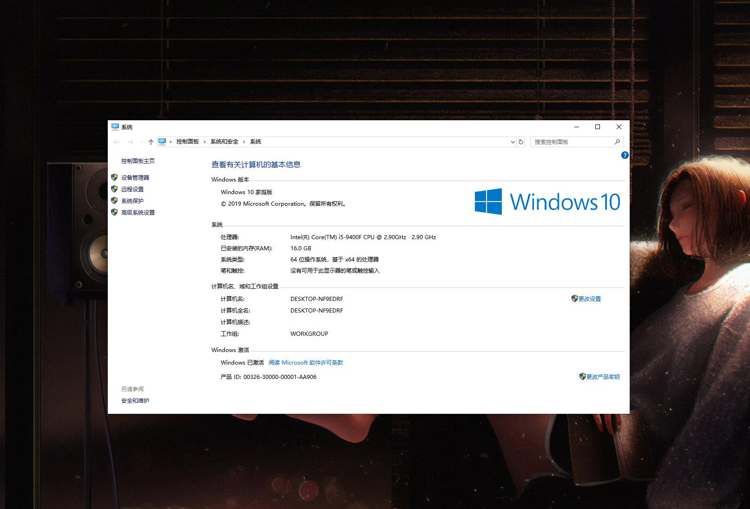The height and width of the screenshot is (509, 750).
Task: Focus the 搜索控制面板 search field
Action: tap(577, 142)
